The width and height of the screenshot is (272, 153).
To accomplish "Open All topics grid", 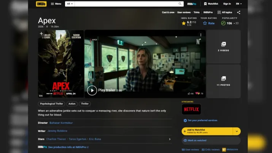I will tap(225, 12).
